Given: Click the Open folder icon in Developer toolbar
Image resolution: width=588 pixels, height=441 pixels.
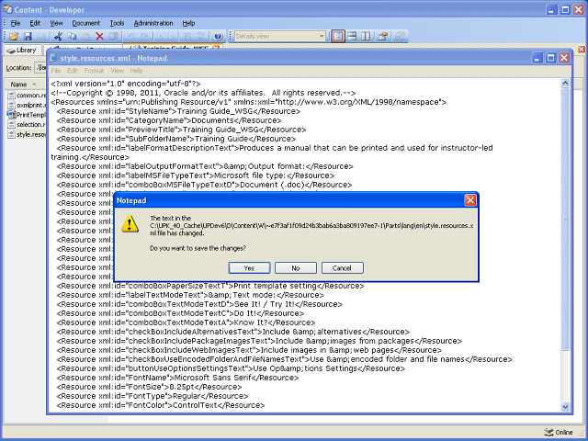Looking at the screenshot, I should coord(14,37).
